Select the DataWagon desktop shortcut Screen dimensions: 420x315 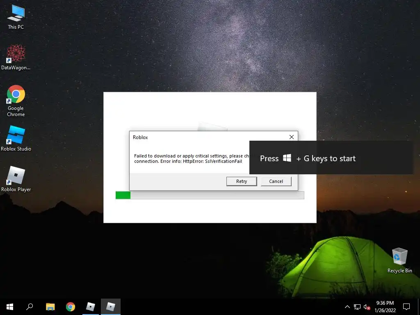click(16, 57)
